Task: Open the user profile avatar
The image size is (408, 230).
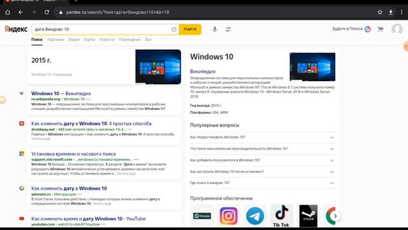Action: tap(397, 29)
